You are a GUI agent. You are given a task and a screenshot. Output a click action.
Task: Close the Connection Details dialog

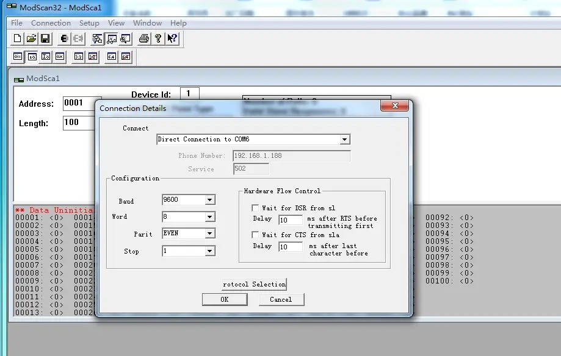(394, 105)
